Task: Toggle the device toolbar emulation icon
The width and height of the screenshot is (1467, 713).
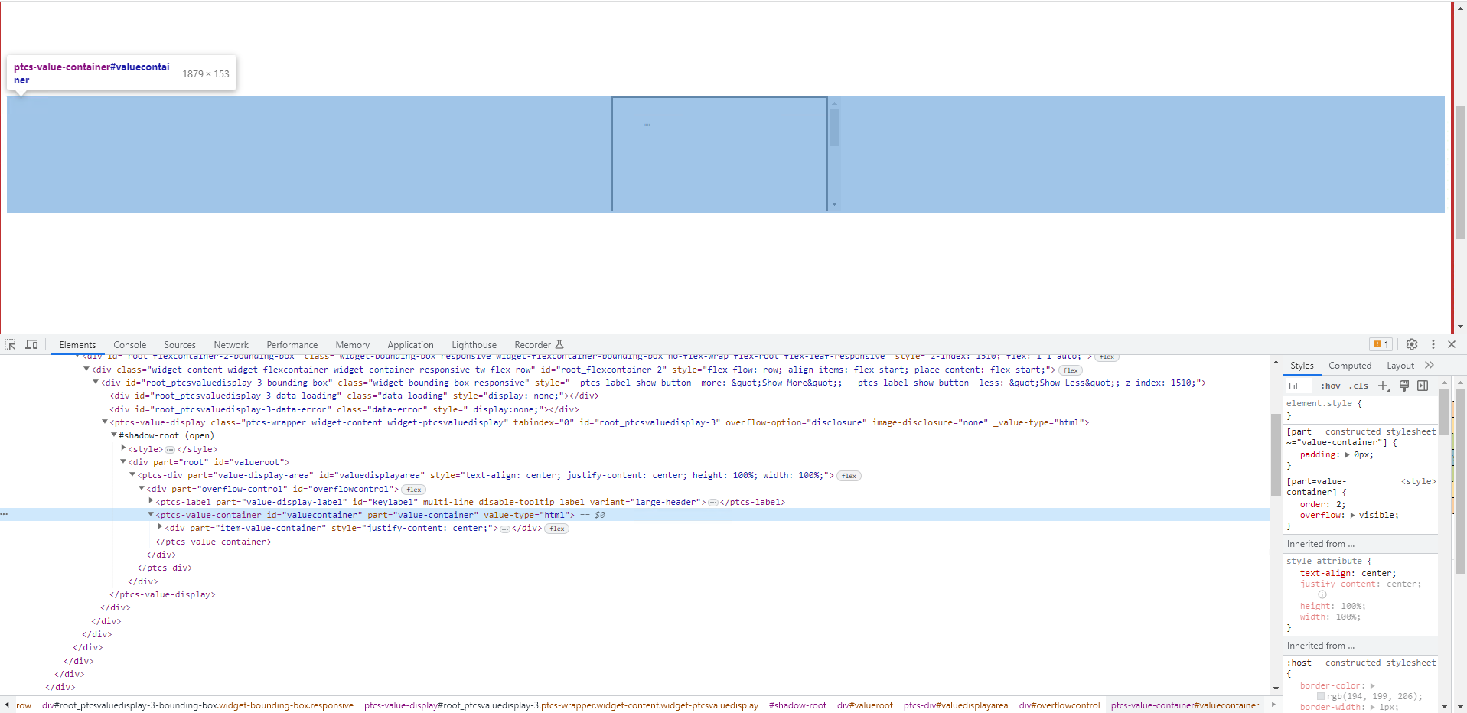Action: 31,344
